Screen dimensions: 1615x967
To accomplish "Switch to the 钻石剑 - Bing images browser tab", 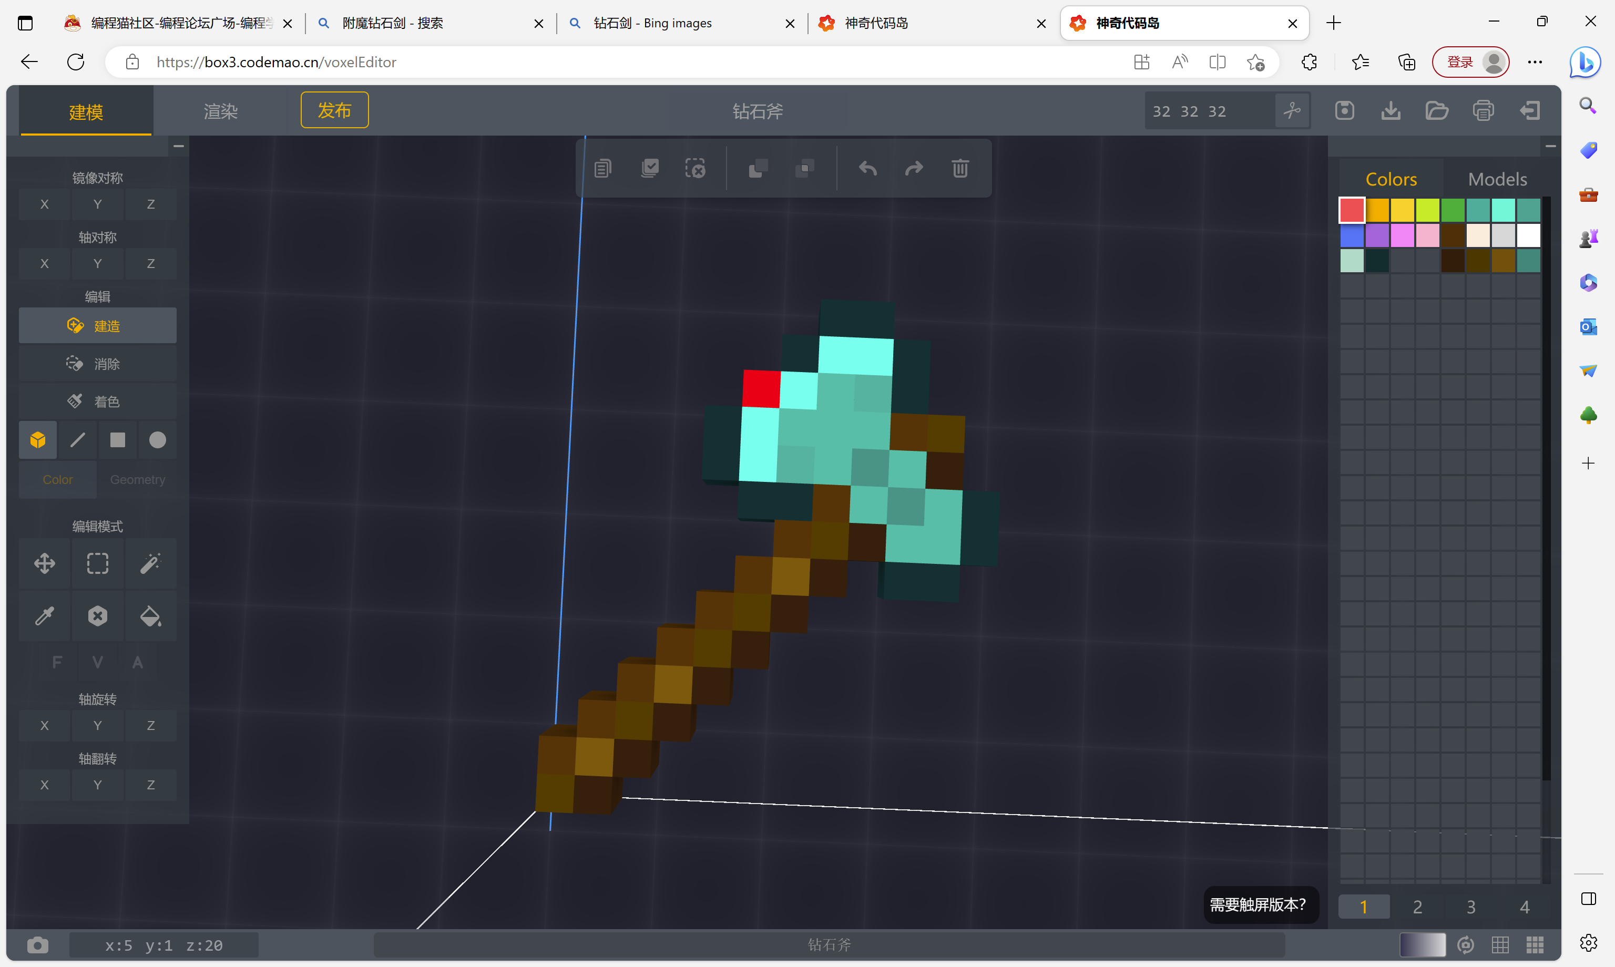I will coord(682,24).
